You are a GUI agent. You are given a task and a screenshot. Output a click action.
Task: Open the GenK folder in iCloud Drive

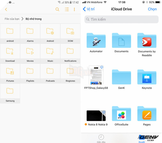tap(121, 77)
